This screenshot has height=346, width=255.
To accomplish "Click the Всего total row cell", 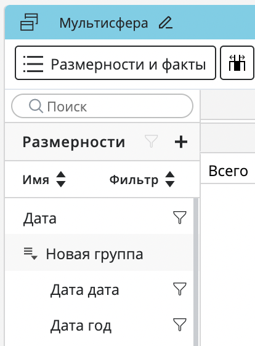I will (228, 171).
